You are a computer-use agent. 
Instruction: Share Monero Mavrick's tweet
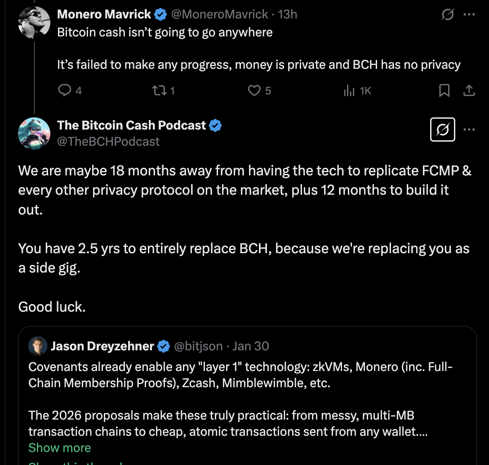(x=469, y=91)
